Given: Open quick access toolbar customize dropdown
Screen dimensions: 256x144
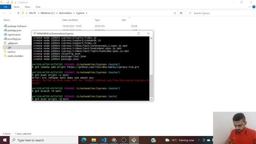Looking at the screenshot, I should tap(16, 2).
